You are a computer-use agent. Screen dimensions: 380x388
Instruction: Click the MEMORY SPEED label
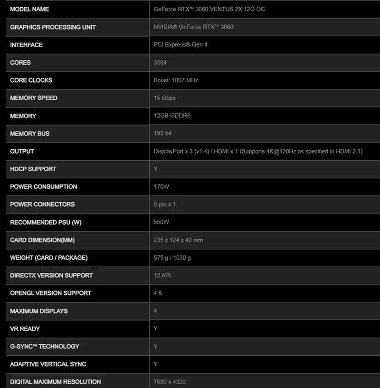click(34, 98)
